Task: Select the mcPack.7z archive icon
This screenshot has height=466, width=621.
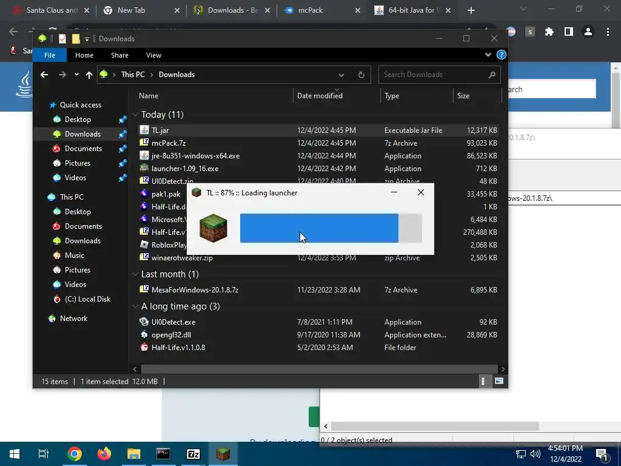Action: pyautogui.click(x=144, y=143)
